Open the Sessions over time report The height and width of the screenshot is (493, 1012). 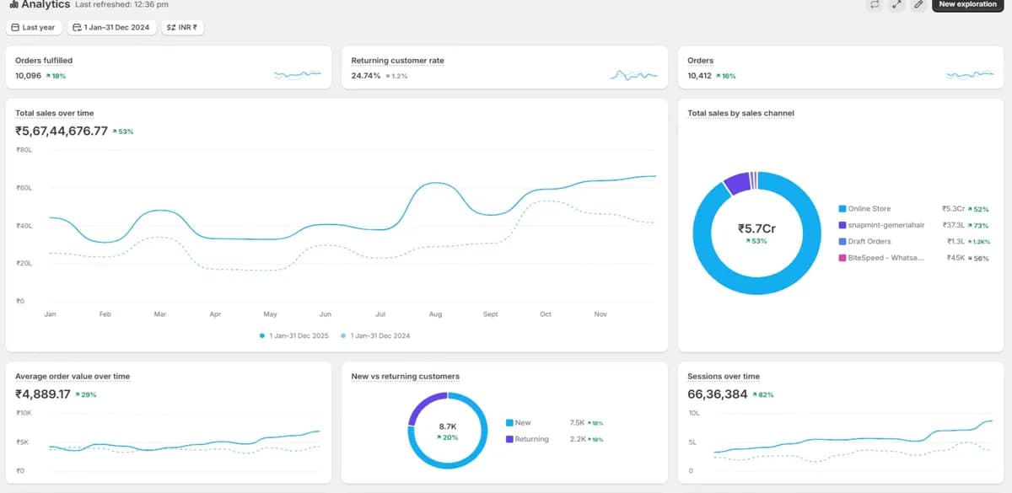tap(724, 376)
